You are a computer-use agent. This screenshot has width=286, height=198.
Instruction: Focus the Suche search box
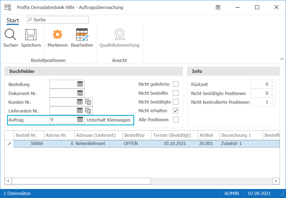tap(58, 20)
